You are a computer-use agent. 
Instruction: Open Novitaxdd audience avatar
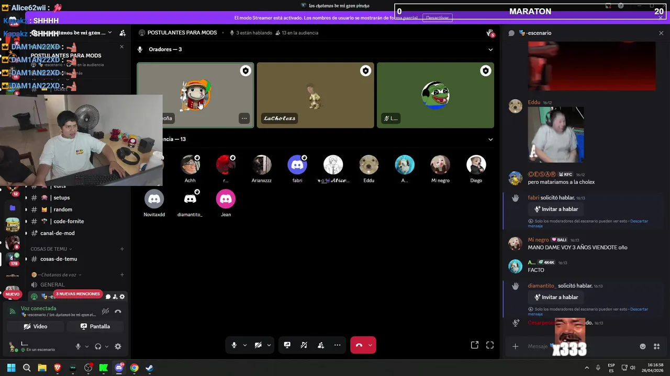coord(154,199)
